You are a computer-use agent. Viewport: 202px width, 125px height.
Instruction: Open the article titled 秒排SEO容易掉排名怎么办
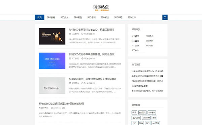[x=92, y=30]
